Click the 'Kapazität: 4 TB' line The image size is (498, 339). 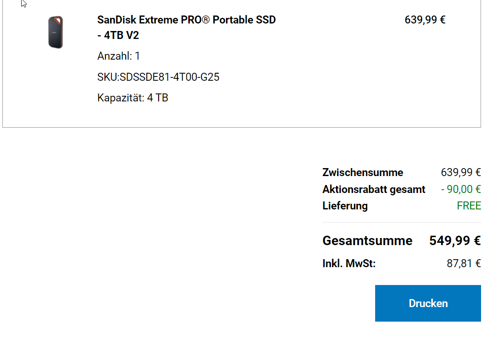[133, 98]
